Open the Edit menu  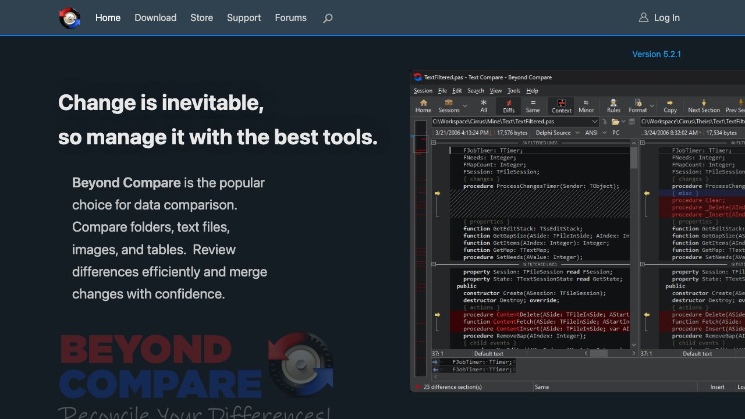457,91
